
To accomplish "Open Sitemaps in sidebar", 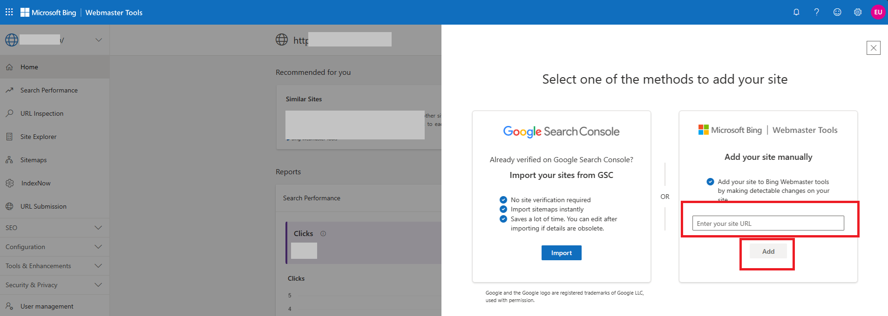I will (55, 160).
